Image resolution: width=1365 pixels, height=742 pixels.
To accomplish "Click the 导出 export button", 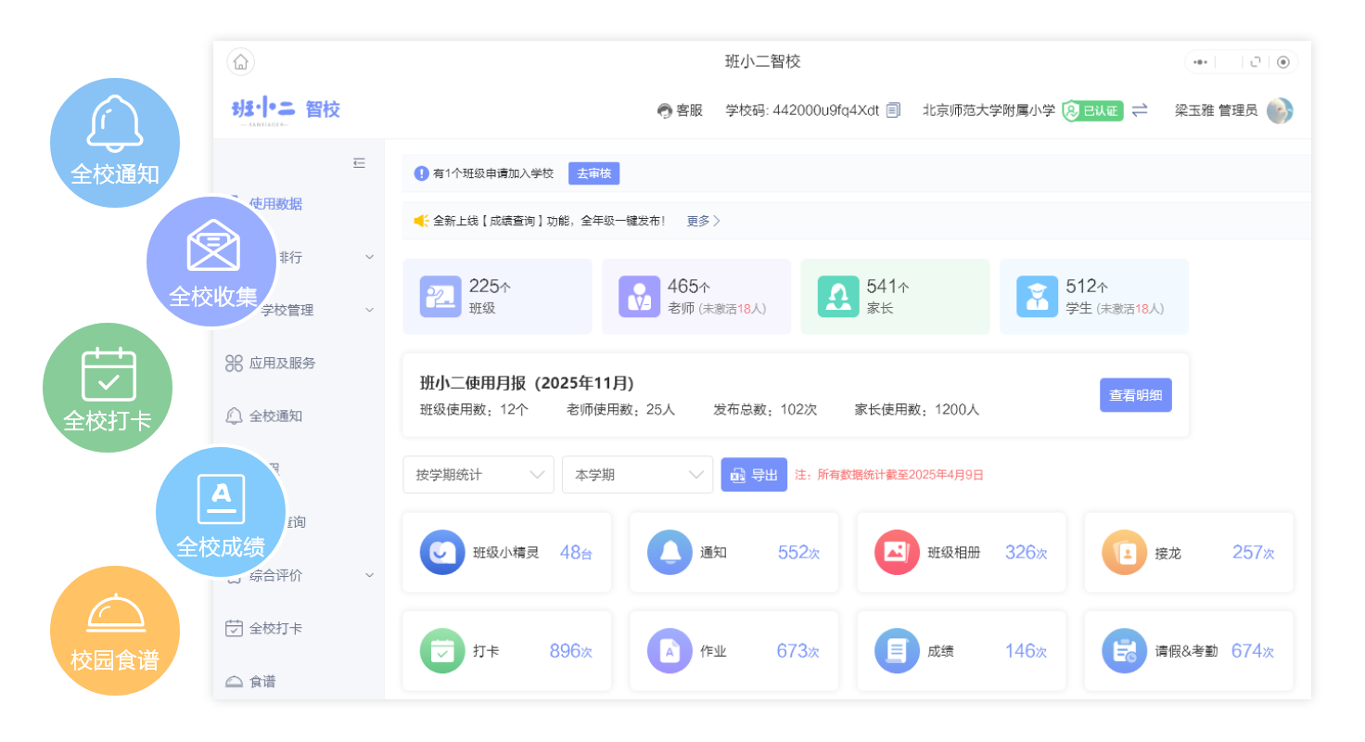I will pos(754,475).
